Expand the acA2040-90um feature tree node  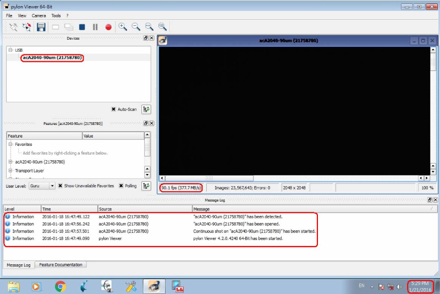10,162
